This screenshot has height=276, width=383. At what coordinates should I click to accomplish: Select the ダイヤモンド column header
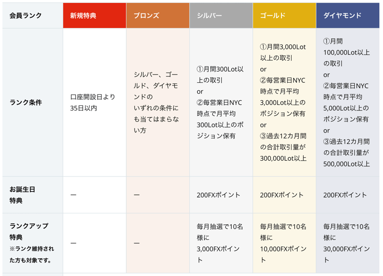click(x=348, y=16)
